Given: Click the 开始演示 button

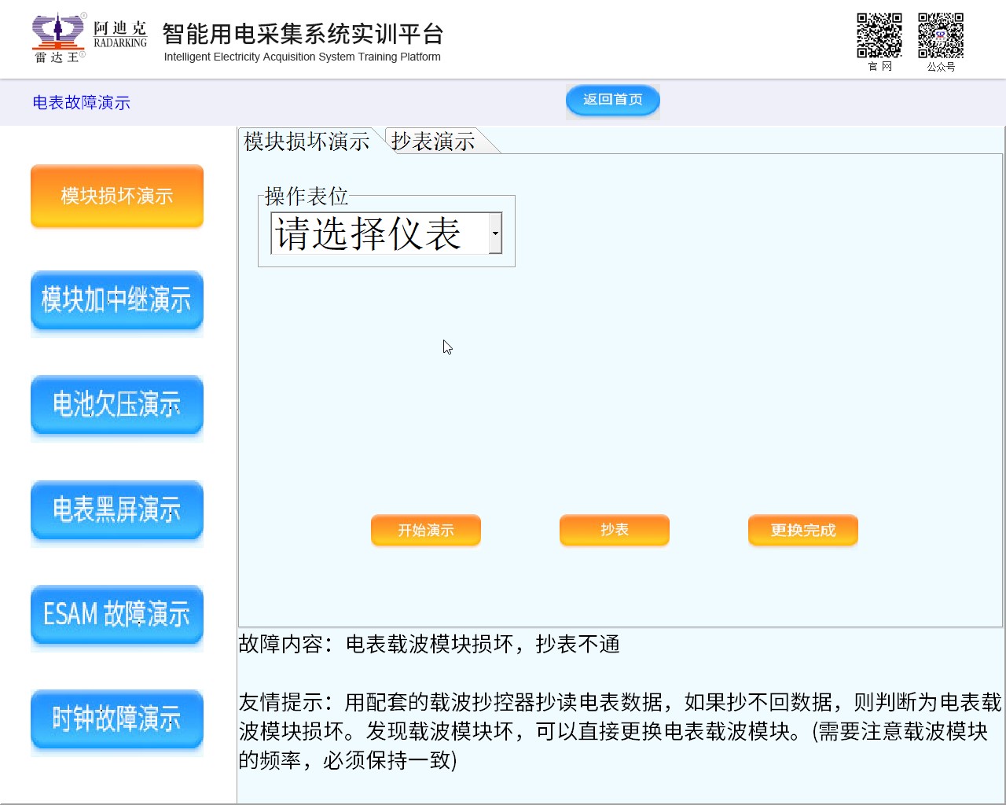Looking at the screenshot, I should 425,530.
